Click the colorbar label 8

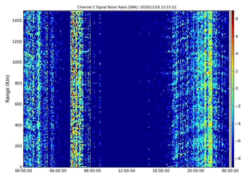pyautogui.click(x=237, y=19)
